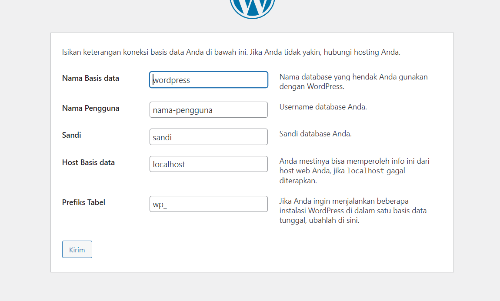Viewport: 500px width, 301px height.
Task: Click the 'Nama Pengguna' label
Action: (90, 108)
